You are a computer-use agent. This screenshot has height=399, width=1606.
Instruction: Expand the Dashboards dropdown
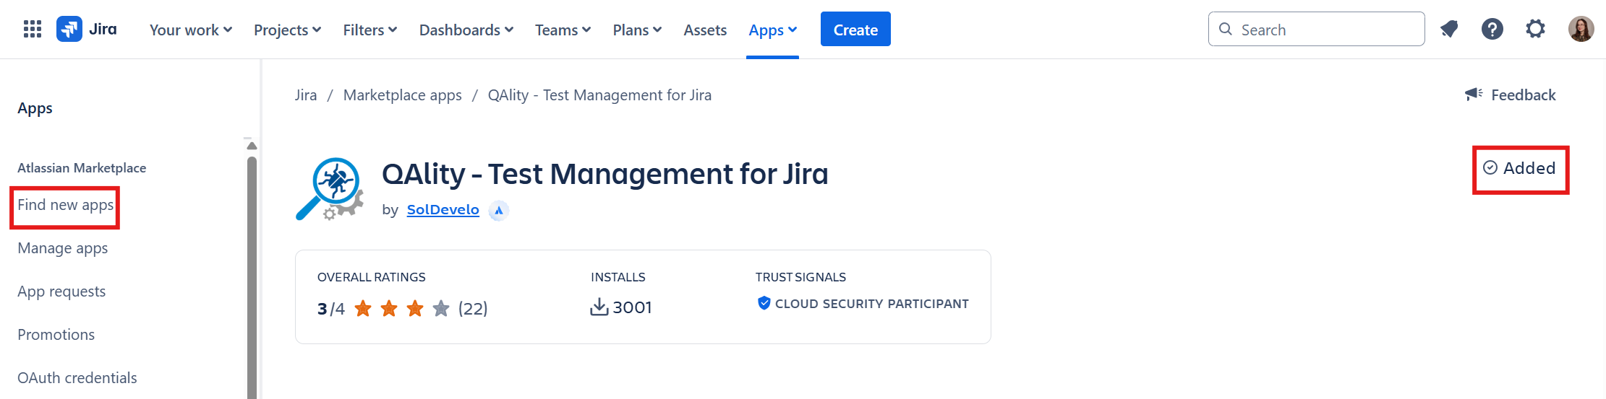(x=466, y=30)
